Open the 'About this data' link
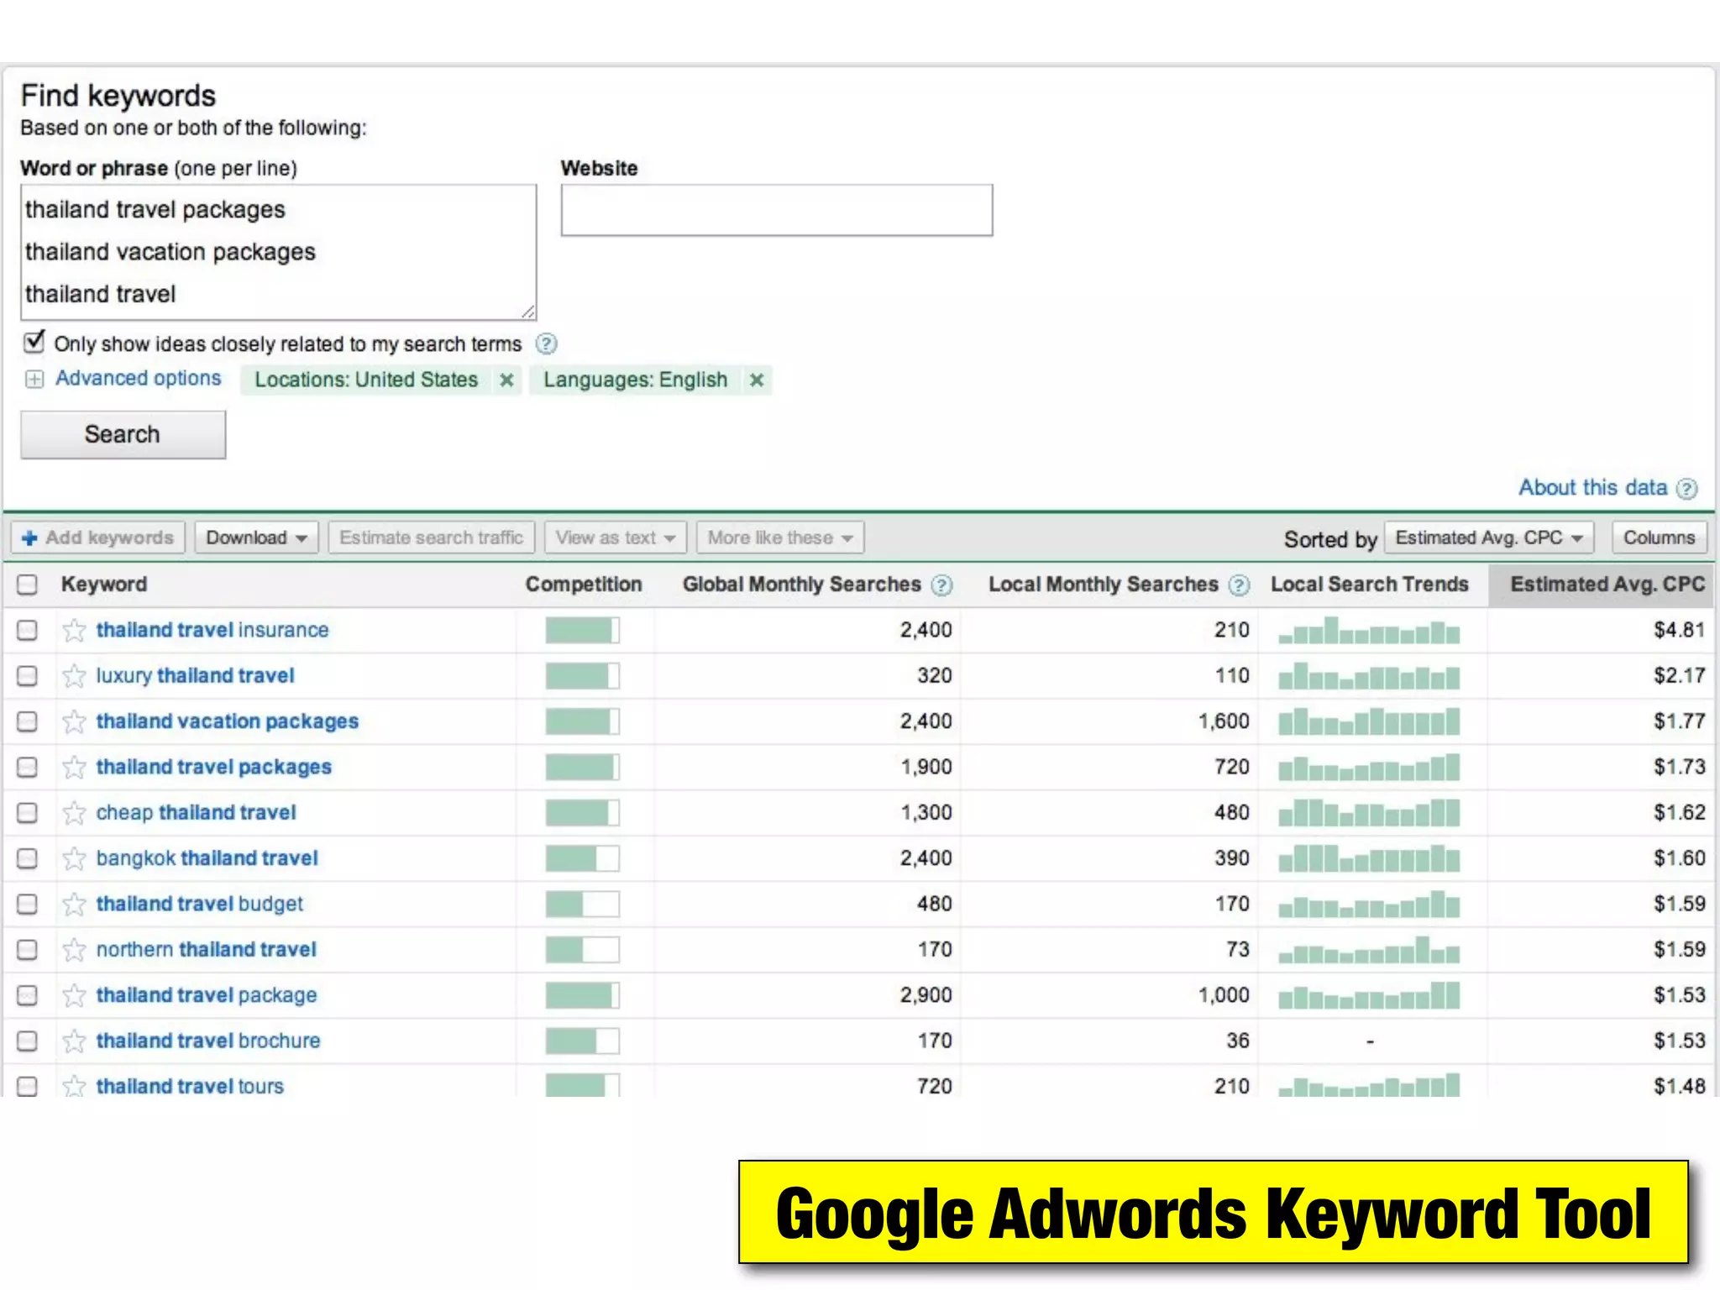This screenshot has height=1290, width=1720. tap(1592, 488)
